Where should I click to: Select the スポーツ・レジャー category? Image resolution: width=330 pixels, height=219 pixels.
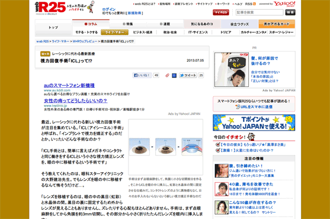(281, 32)
